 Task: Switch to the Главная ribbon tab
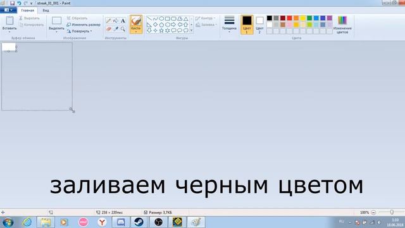[x=27, y=10]
